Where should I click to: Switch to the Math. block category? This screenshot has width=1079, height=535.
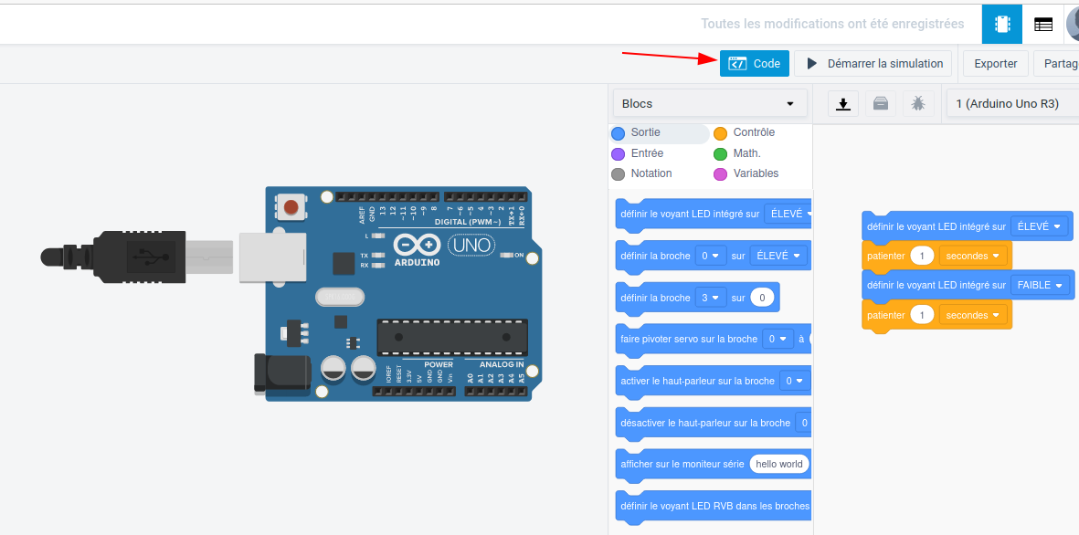tap(746, 153)
